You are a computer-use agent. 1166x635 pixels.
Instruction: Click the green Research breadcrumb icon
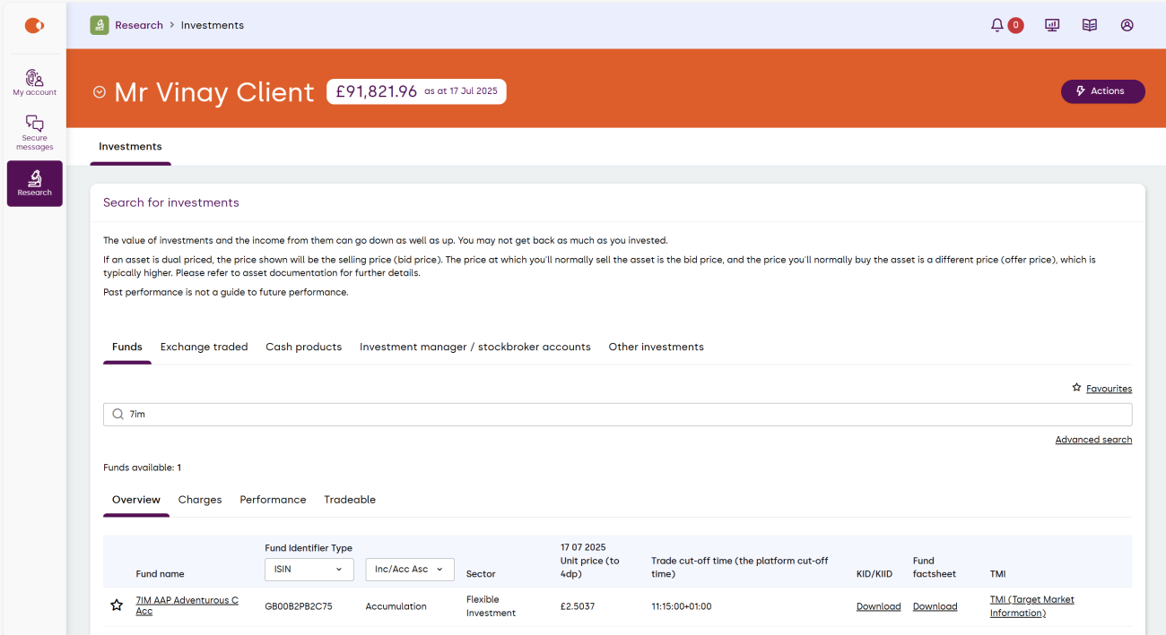(x=100, y=25)
